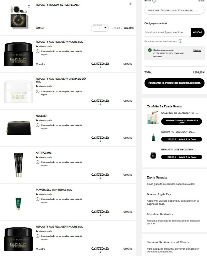Image resolution: width=207 pixels, height=256 pixels.
Task: Open info icon beside normas y restricciones
Action: point(180,41)
